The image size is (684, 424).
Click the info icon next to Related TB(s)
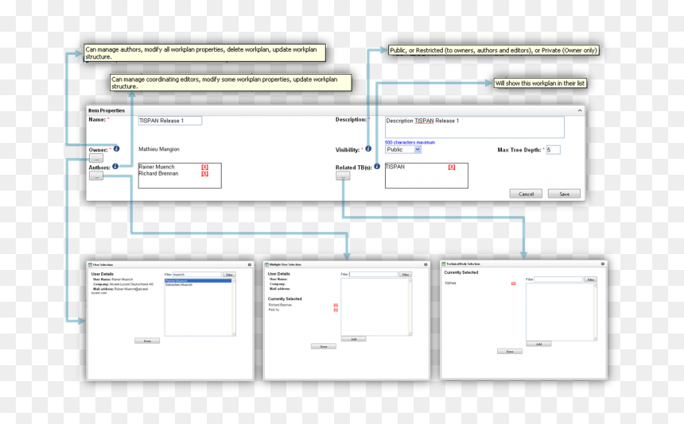pyautogui.click(x=377, y=166)
